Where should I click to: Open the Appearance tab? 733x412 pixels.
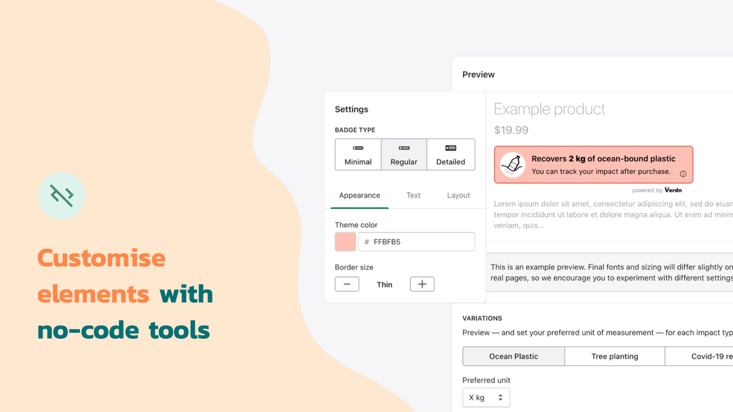click(360, 195)
